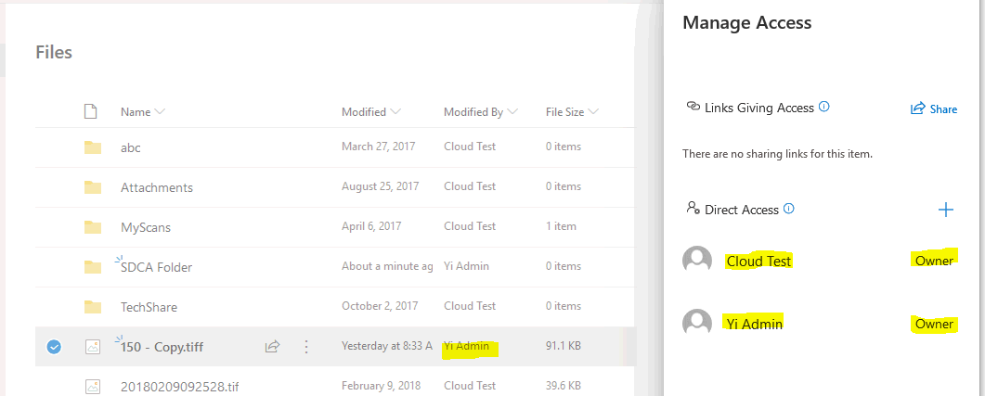Click the abc folder icon
This screenshot has height=396, width=985.
pos(92,147)
